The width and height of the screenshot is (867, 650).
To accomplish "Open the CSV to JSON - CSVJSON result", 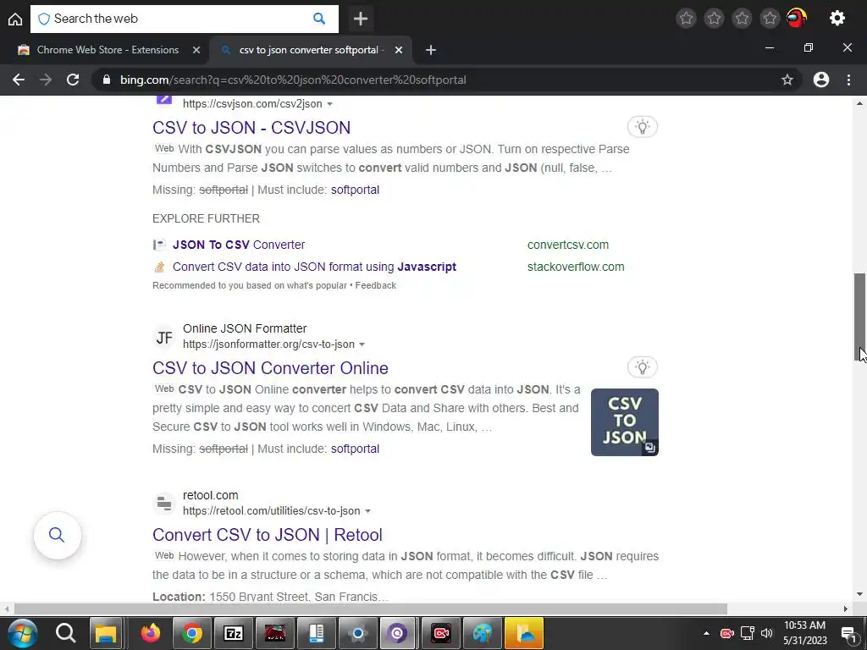I will (251, 128).
